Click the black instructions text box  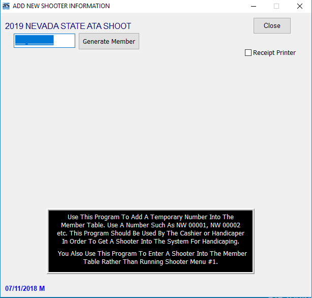[x=150, y=241]
